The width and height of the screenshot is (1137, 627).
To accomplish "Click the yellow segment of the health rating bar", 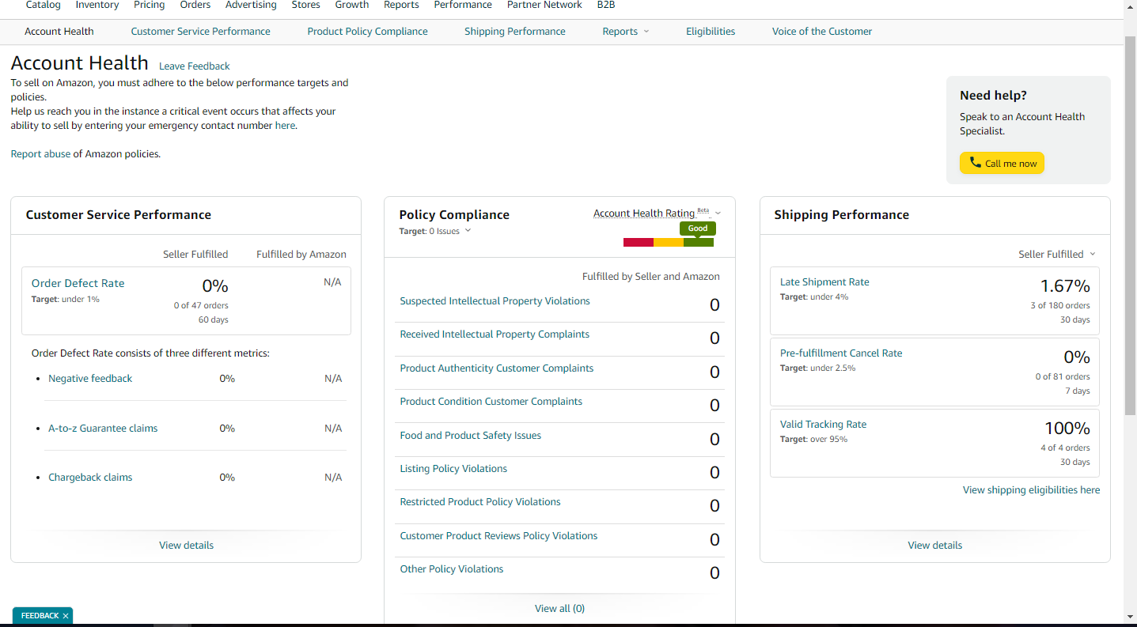I will [x=669, y=242].
